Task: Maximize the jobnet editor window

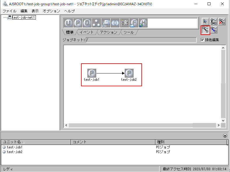Action: click(209, 4)
